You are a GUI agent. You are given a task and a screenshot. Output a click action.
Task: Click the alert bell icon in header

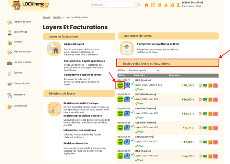[166, 5]
